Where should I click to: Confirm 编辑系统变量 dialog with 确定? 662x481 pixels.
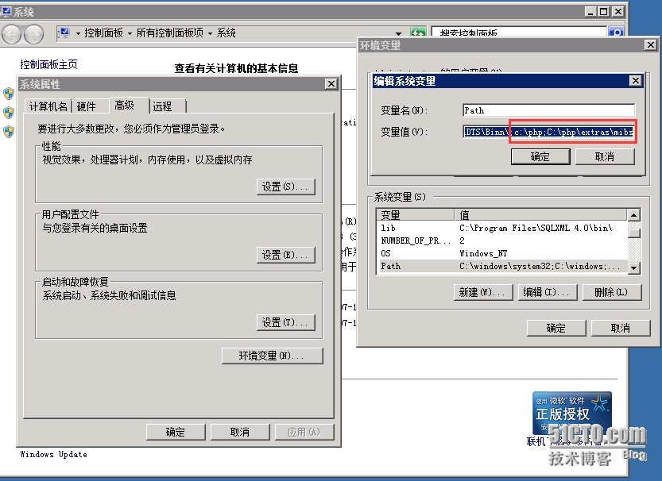540,157
